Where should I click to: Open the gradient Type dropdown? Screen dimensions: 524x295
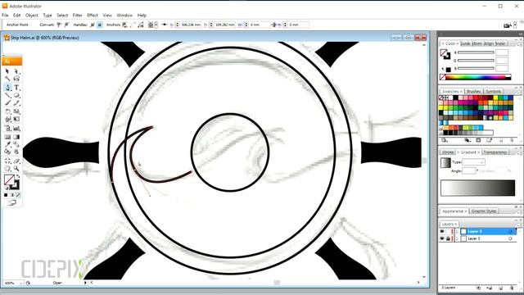tap(473, 162)
